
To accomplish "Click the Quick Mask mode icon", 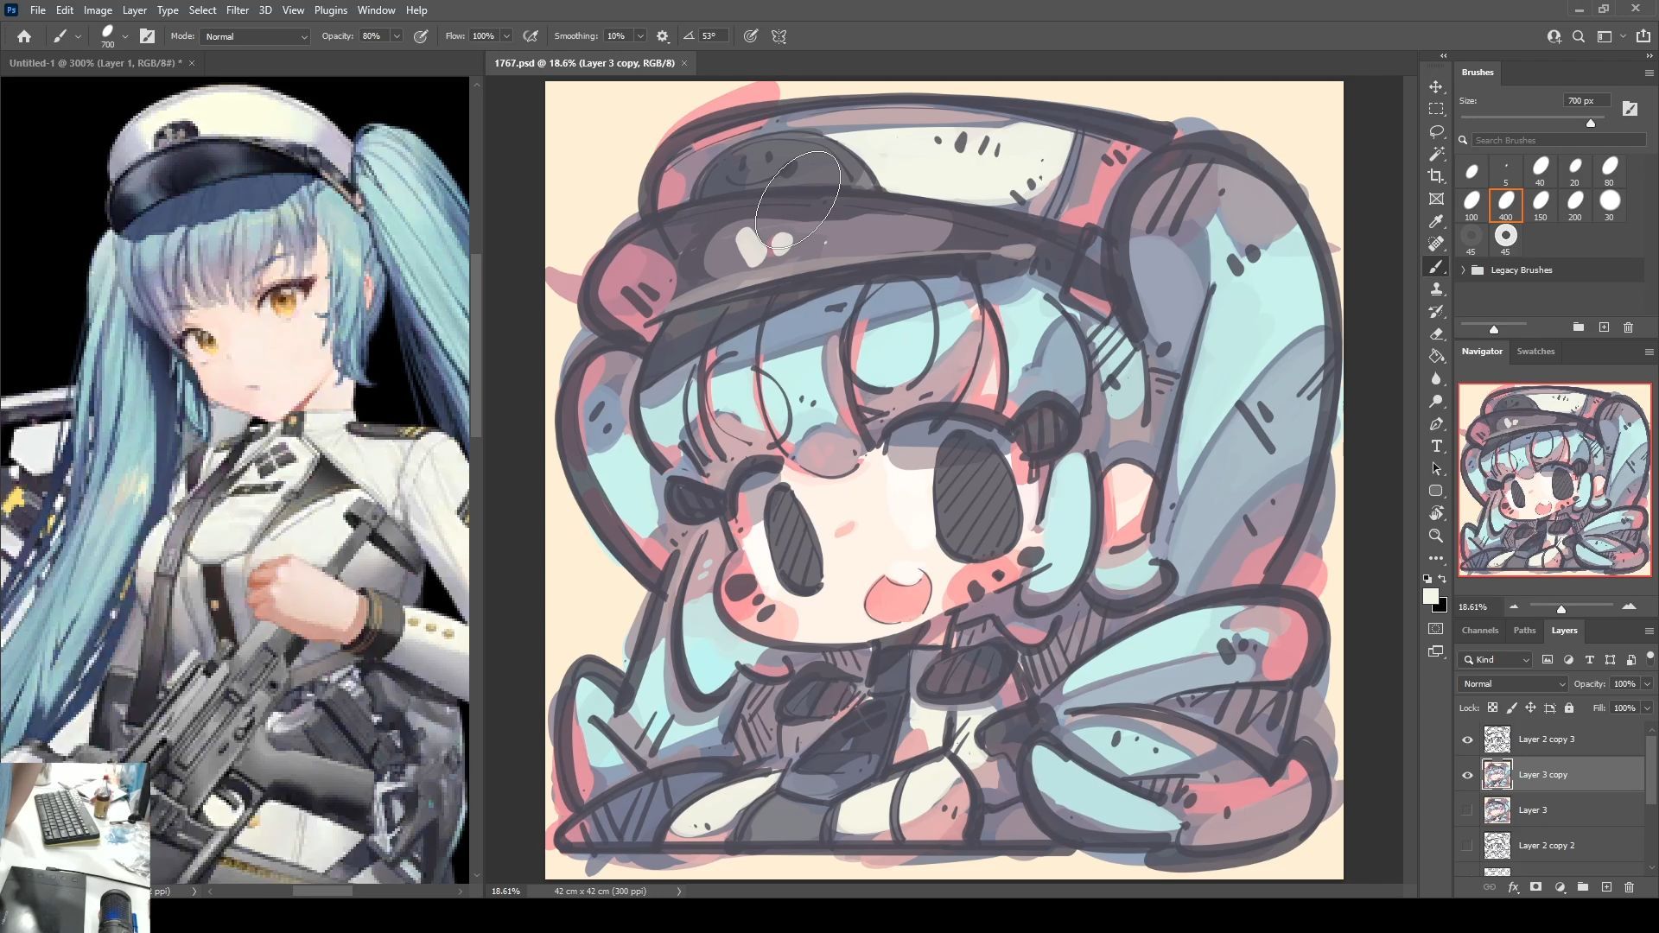I will [1436, 629].
